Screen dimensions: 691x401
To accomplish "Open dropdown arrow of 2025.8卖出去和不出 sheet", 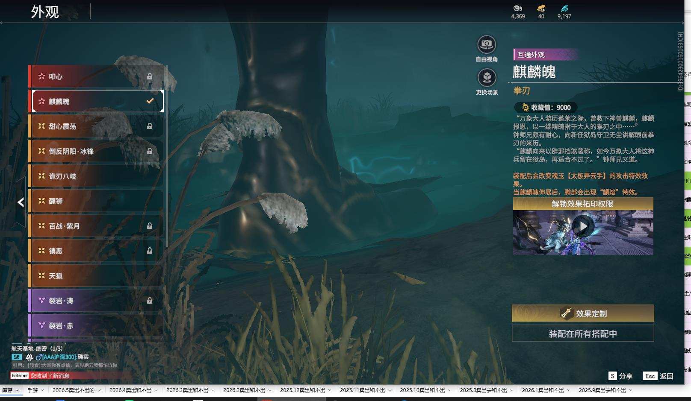I will click(x=512, y=390).
